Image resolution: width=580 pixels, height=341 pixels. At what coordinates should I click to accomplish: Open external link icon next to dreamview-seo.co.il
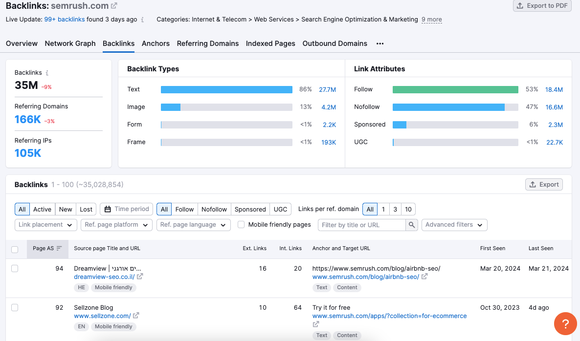140,277
